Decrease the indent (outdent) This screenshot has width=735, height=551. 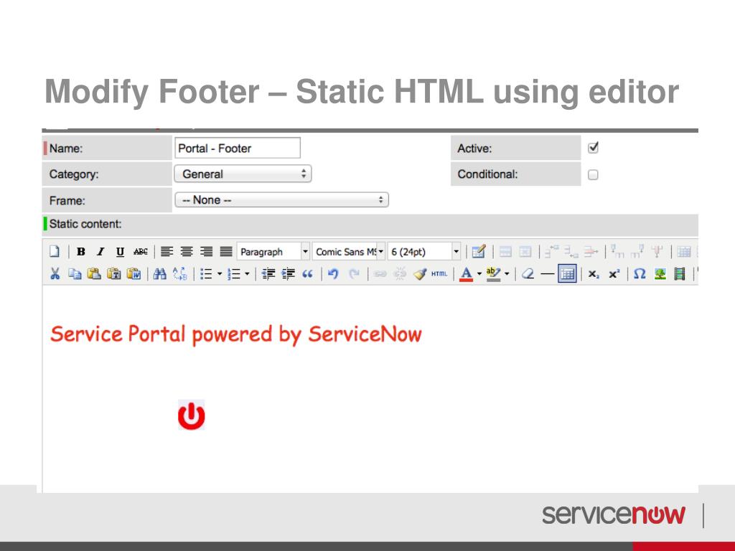tap(268, 273)
